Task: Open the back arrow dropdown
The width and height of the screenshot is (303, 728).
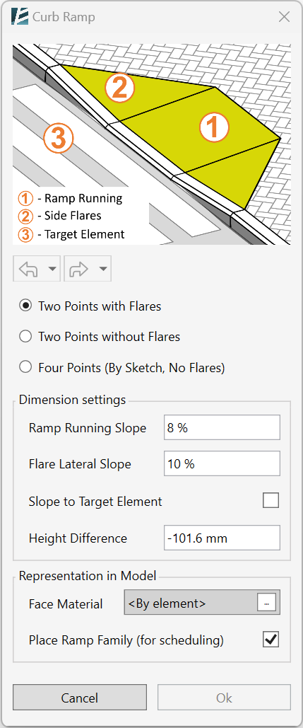Action: [52, 270]
